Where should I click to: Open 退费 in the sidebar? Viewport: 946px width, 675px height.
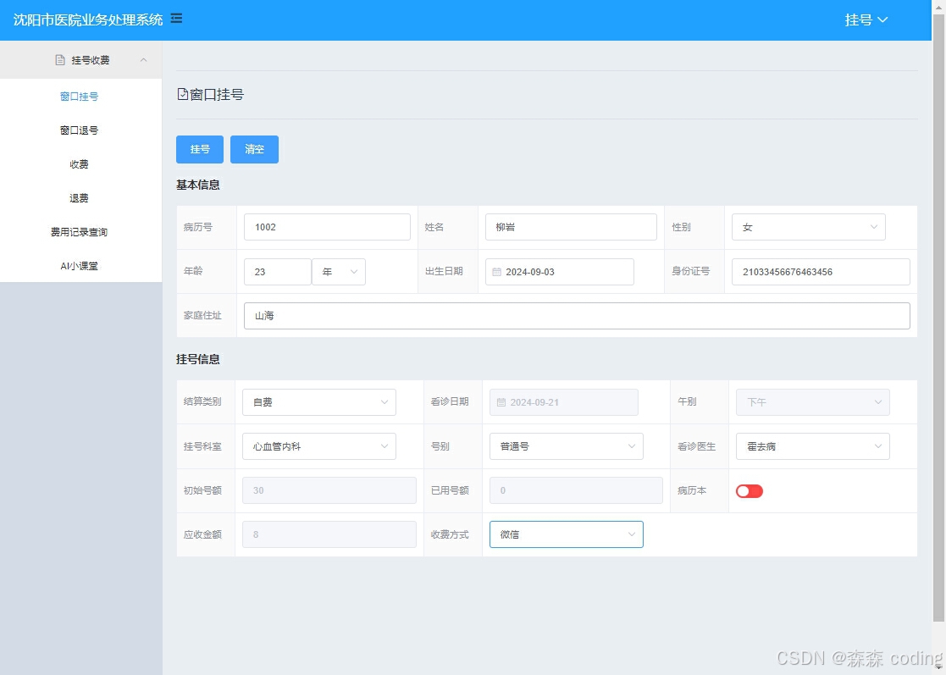click(79, 198)
